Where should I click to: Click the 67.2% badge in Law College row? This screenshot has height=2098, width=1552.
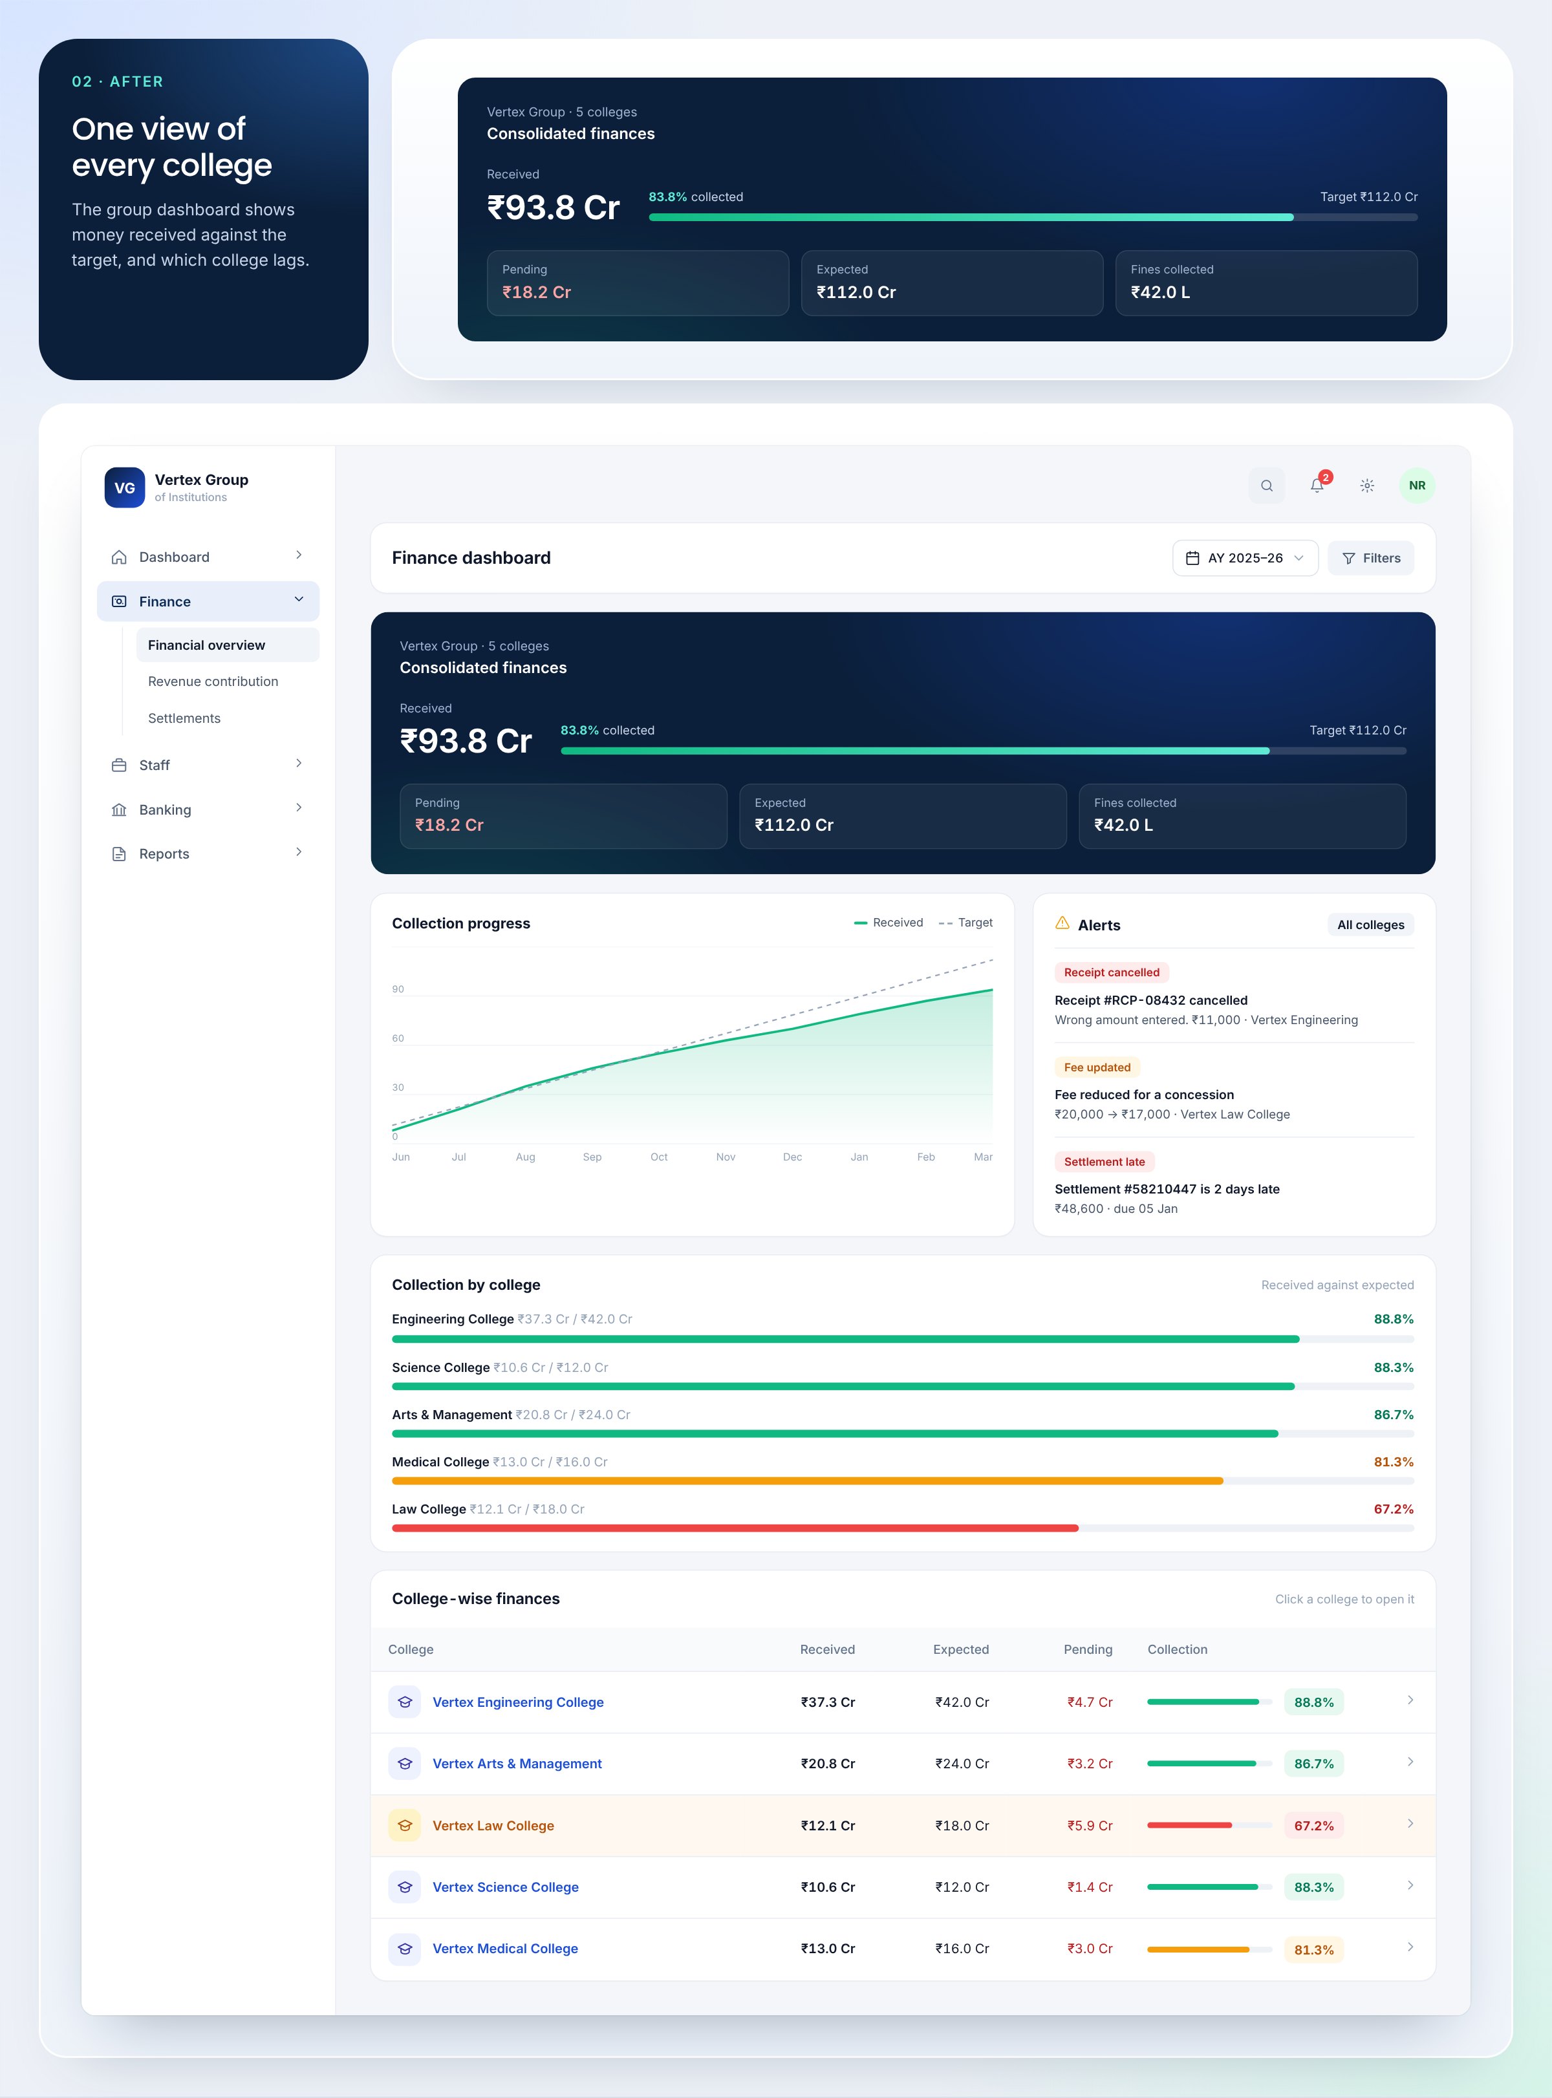1313,1826
